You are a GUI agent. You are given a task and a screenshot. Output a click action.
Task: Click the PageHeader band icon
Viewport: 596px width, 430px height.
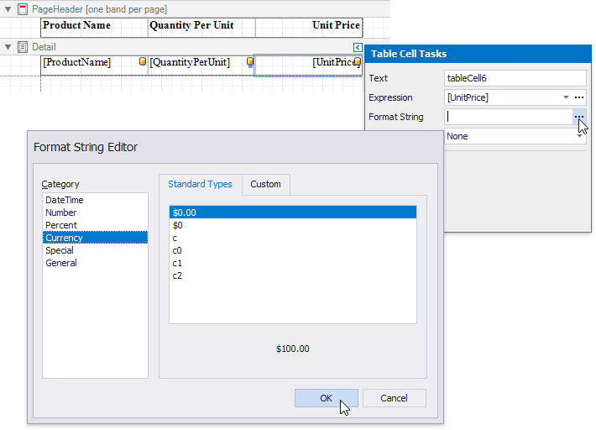point(24,8)
